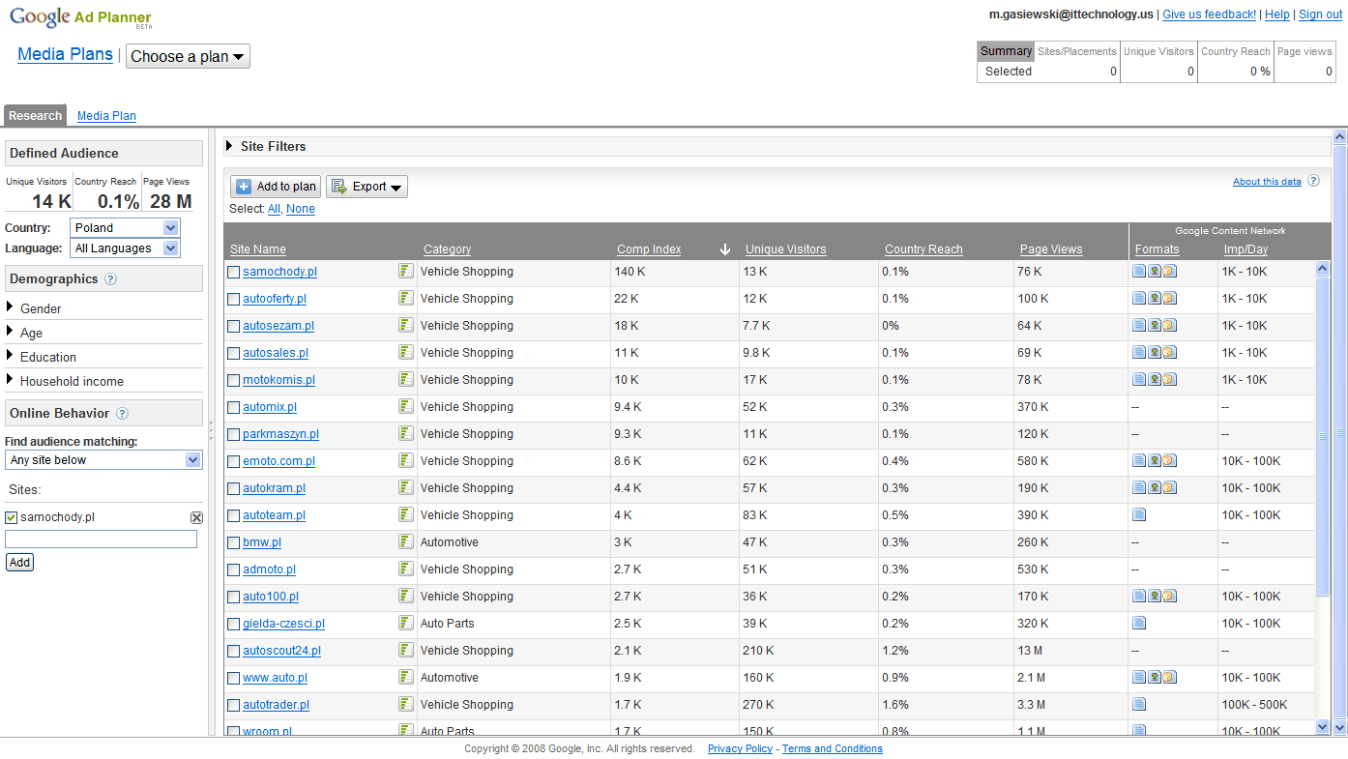Open site details icon for autosezam.pl row
The image size is (1348, 759).
[406, 325]
